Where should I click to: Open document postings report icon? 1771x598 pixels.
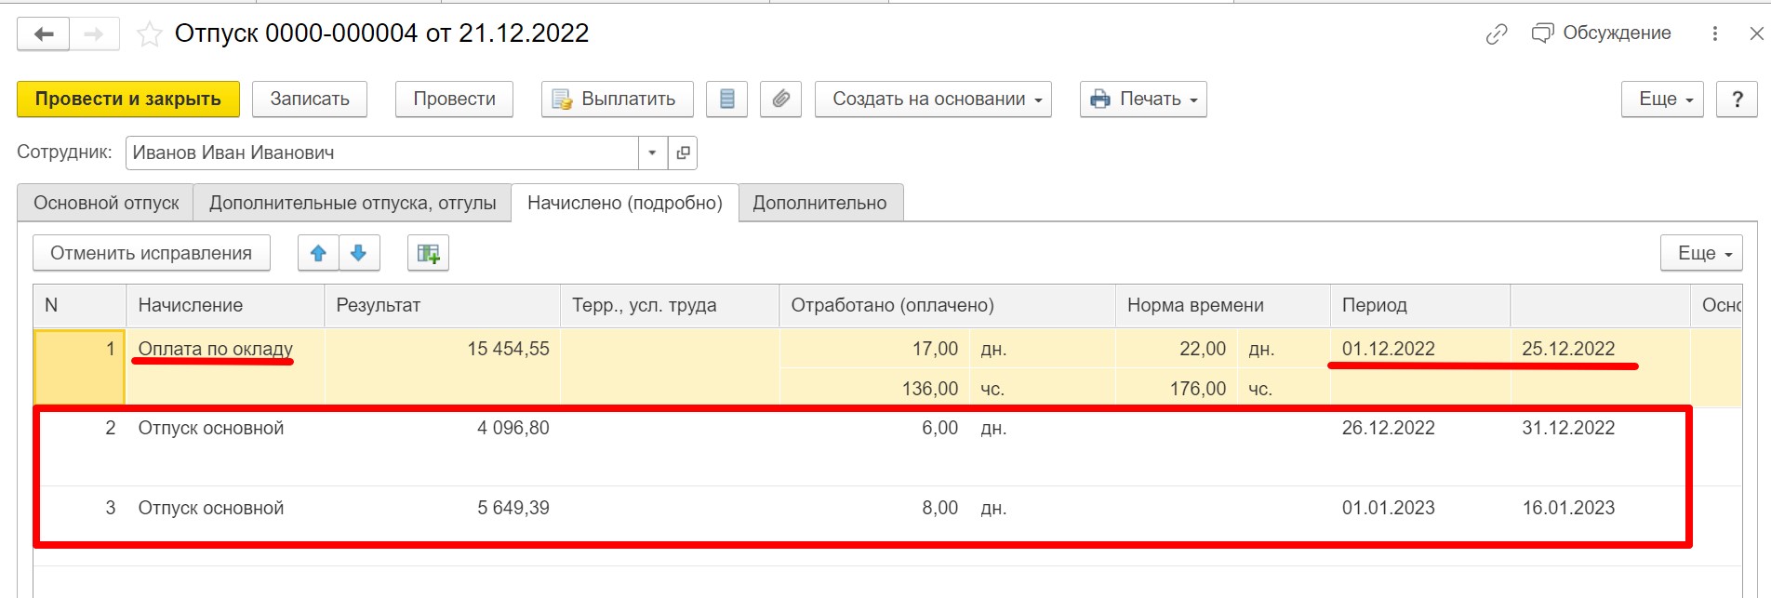(x=727, y=100)
